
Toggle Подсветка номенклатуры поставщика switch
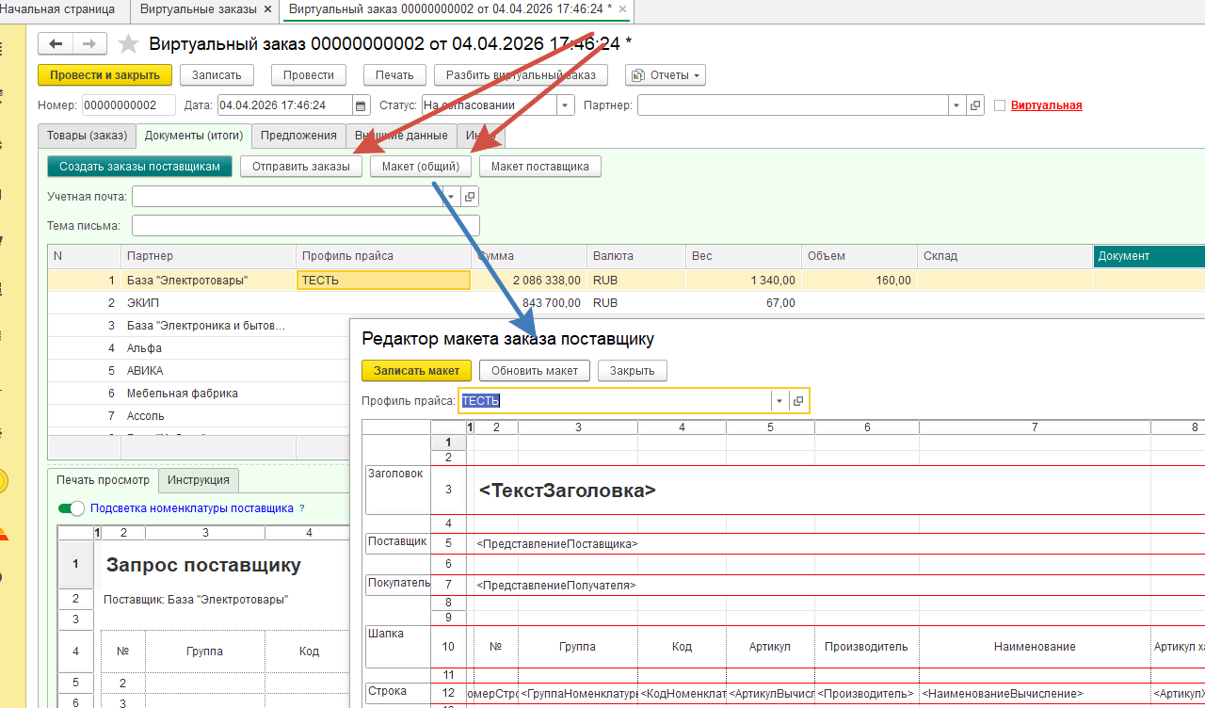pyautogui.click(x=72, y=508)
